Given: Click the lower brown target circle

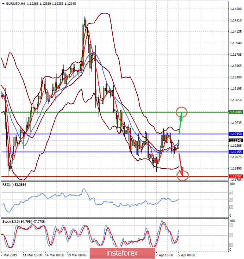Looking at the screenshot, I should 182,176.
